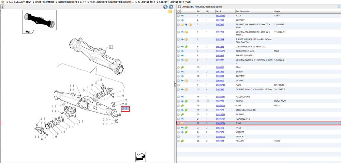
Task: Click the kit box icon for part 9968010
Action: 186,80
